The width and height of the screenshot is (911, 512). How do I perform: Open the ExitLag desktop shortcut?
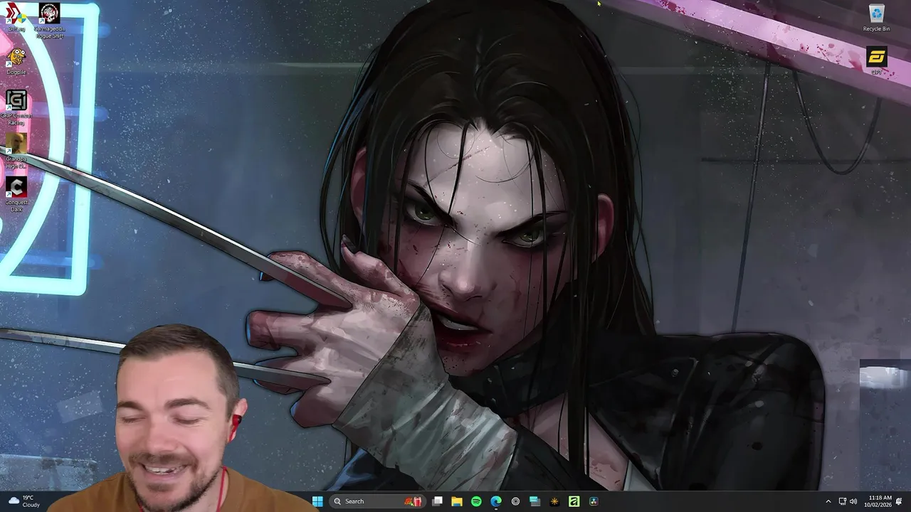tap(16, 17)
